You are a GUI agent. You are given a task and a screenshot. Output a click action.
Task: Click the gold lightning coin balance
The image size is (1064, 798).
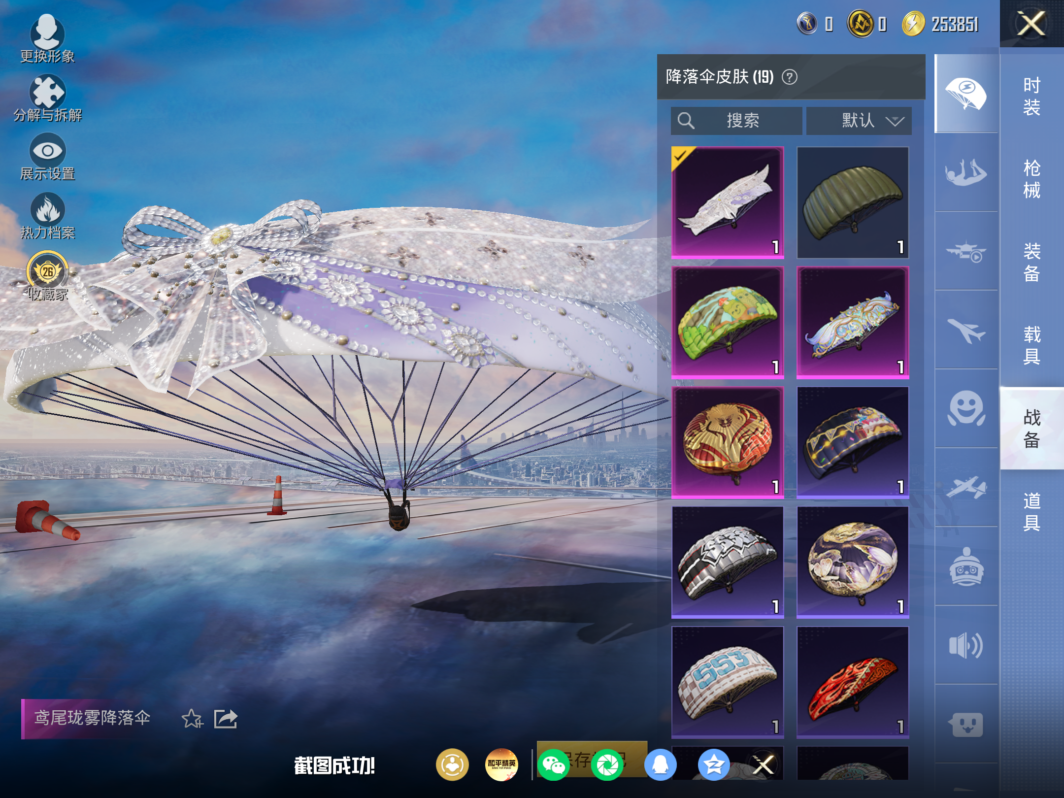tap(939, 24)
